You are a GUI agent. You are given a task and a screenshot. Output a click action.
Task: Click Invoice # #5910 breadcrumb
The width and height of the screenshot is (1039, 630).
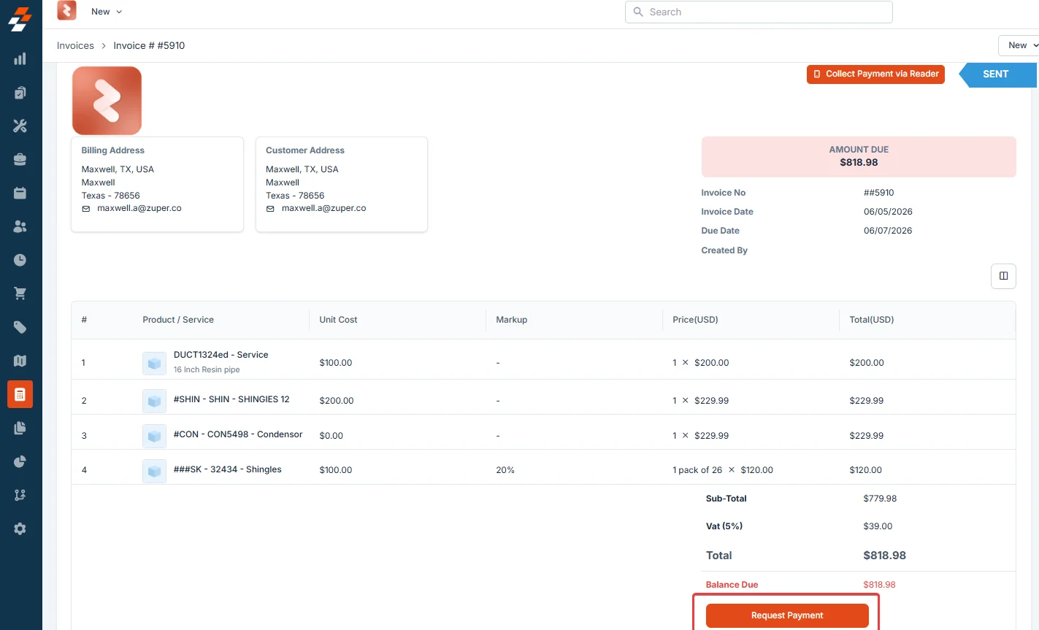click(149, 45)
